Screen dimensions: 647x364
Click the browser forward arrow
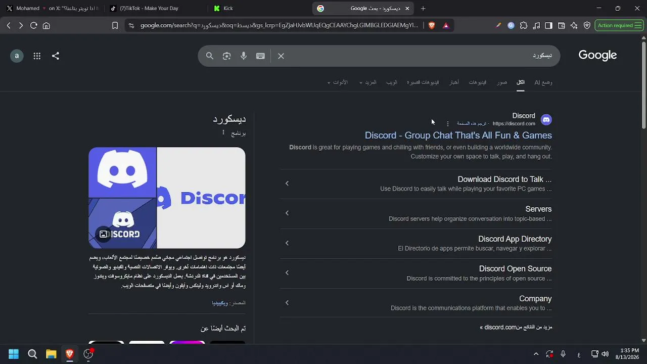pos(21,26)
